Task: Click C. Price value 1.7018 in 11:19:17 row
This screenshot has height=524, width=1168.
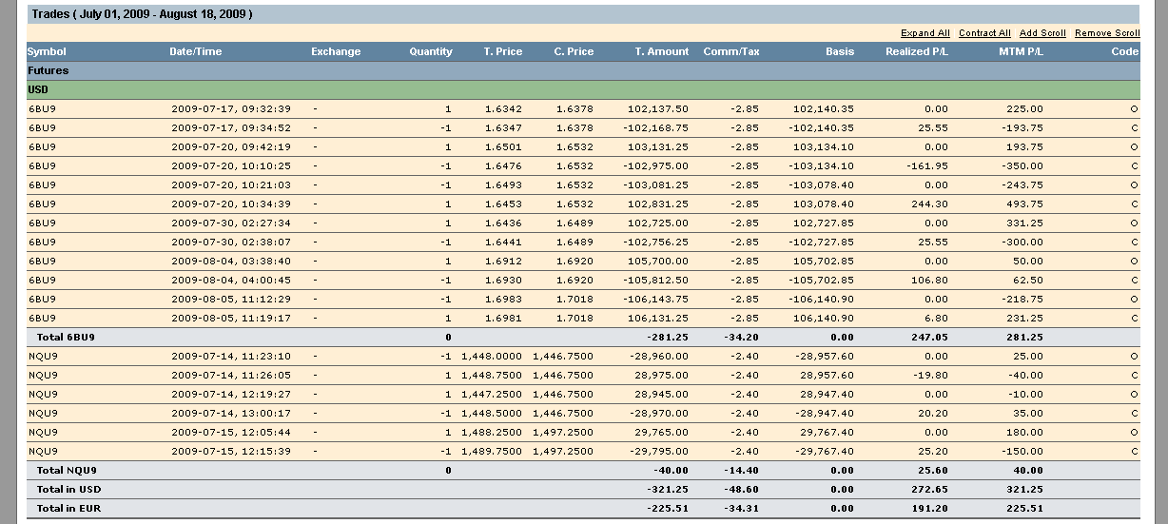Action: 574,318
